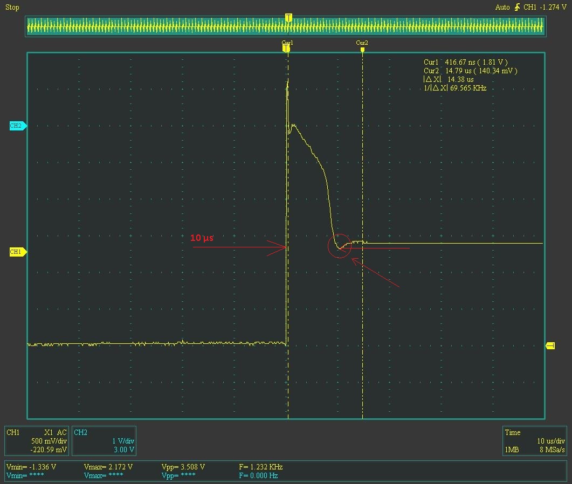Image resolution: width=572 pixels, height=484 pixels.
Task: Click the trigger level CH1 -1.274 V
Action: (x=545, y=8)
